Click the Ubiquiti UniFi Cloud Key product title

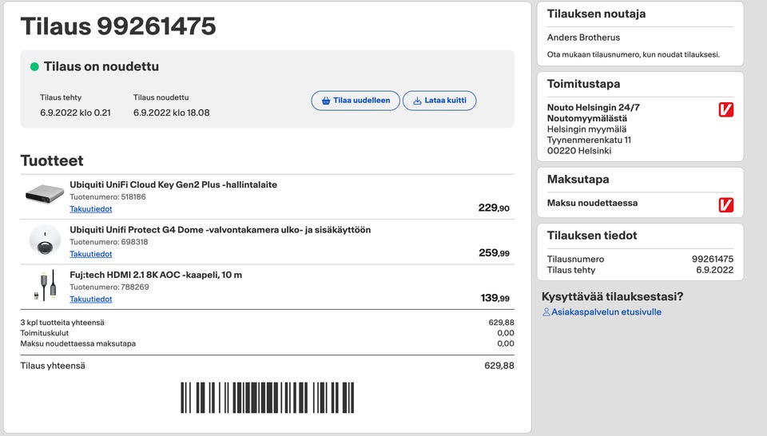point(173,184)
